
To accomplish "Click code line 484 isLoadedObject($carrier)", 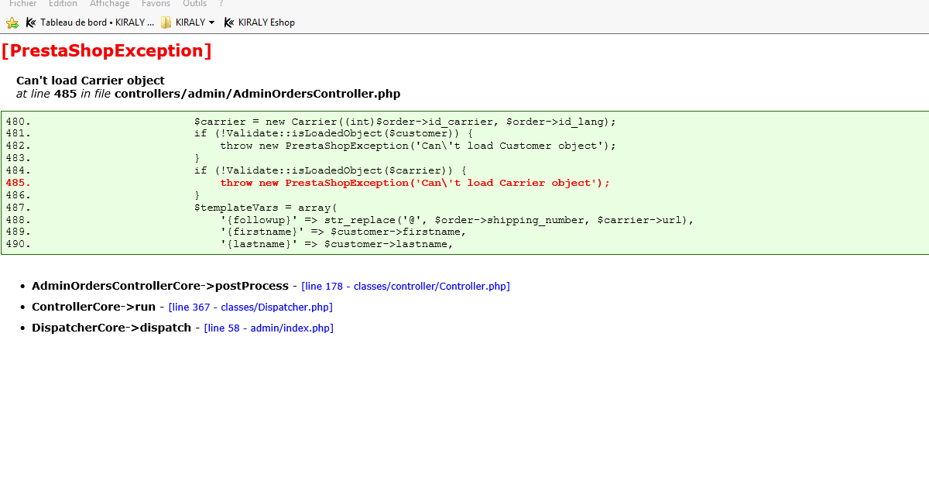I will pos(331,170).
